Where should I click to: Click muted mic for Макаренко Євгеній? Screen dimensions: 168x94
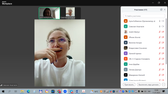(x=160, y=75)
